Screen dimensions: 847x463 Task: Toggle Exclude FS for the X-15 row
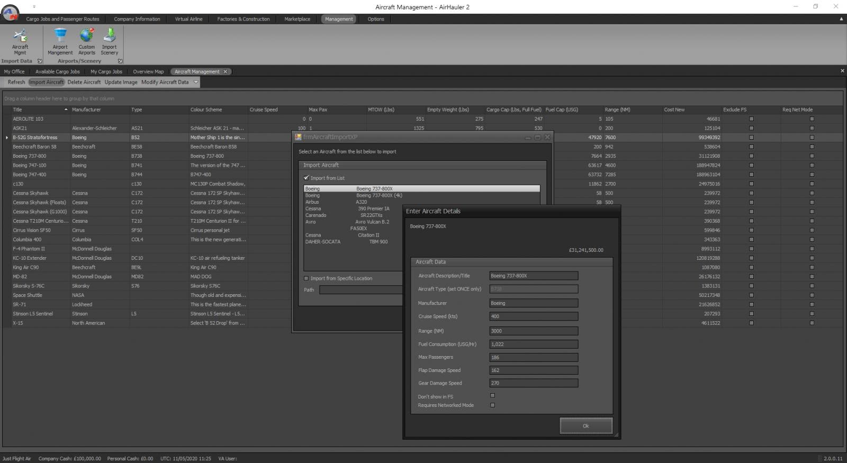tap(751, 323)
